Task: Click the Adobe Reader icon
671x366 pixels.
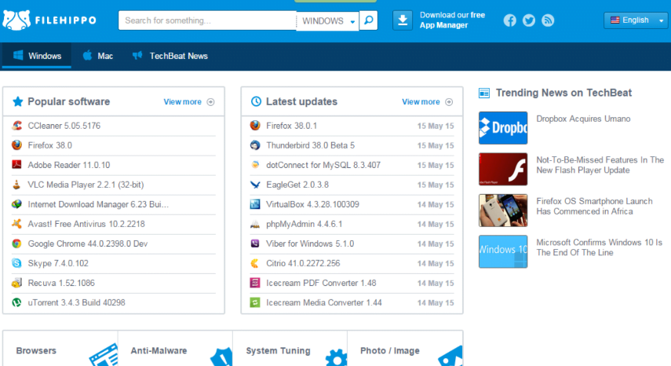Action: pyautogui.click(x=16, y=165)
